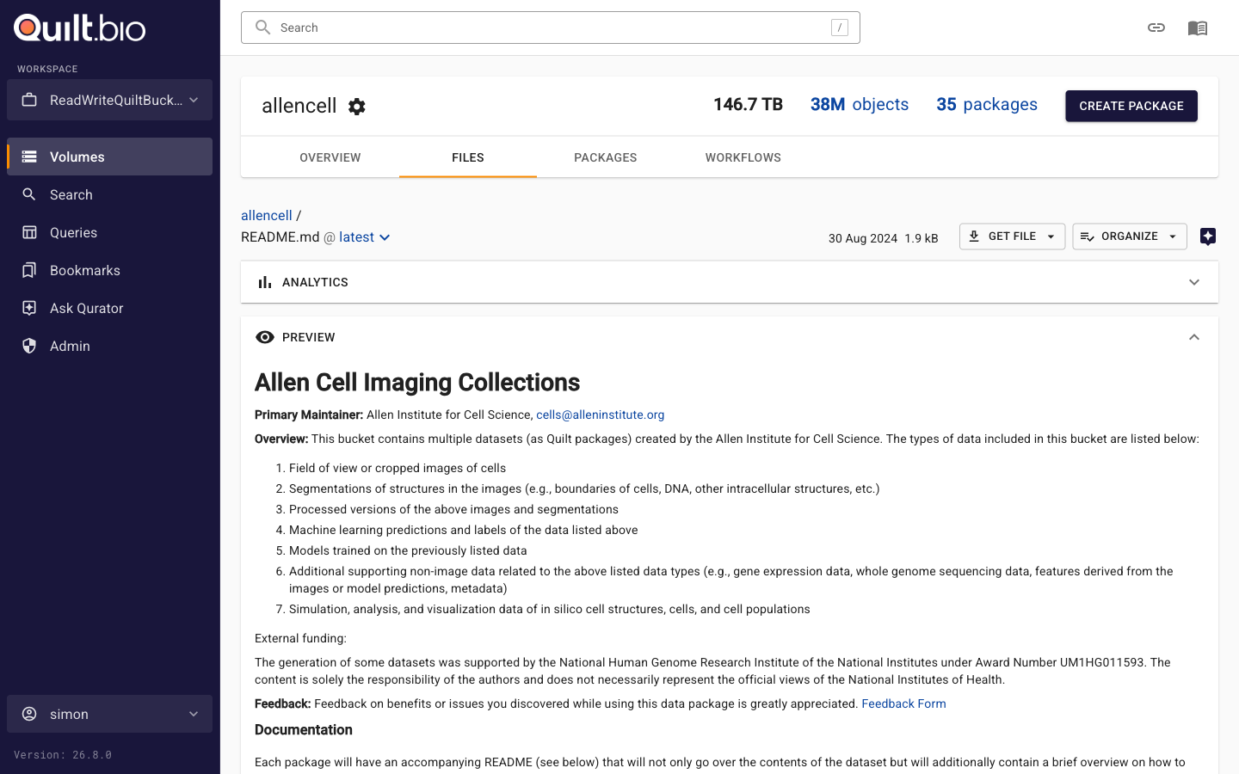Open the latest version dropdown
This screenshot has height=774, width=1239.
pos(365,237)
